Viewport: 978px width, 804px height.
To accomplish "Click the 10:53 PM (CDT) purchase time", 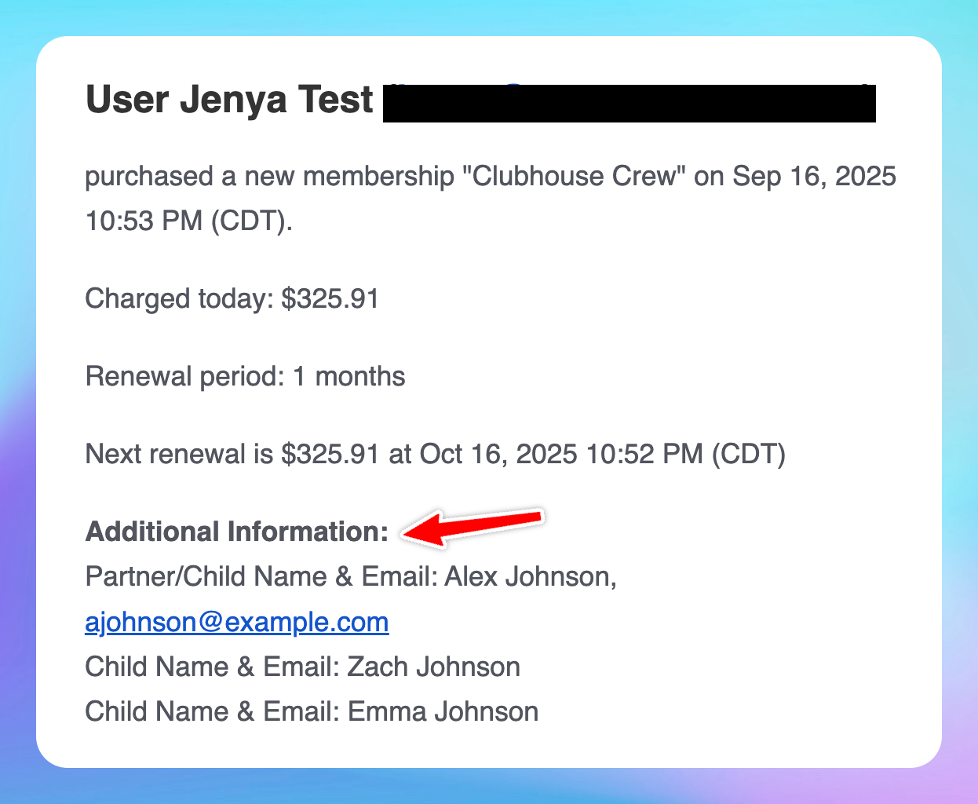I will pos(188,221).
